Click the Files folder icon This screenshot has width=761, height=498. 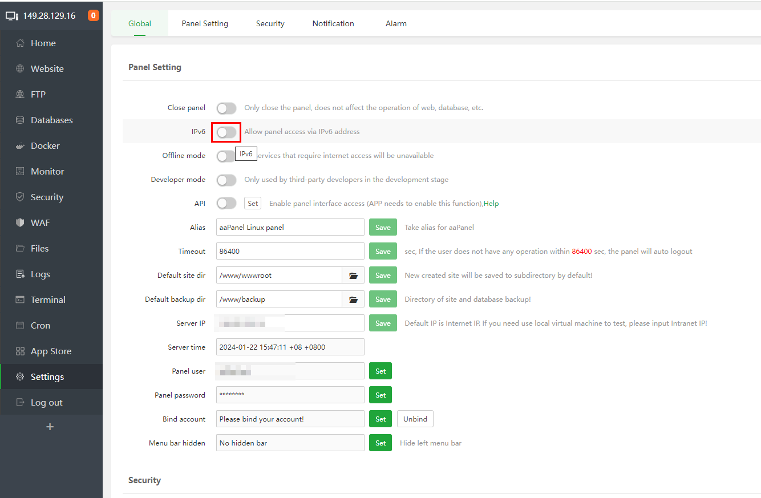point(21,249)
